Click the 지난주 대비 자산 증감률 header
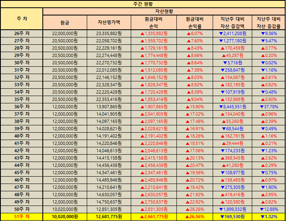286x221 pixels. click(268, 22)
